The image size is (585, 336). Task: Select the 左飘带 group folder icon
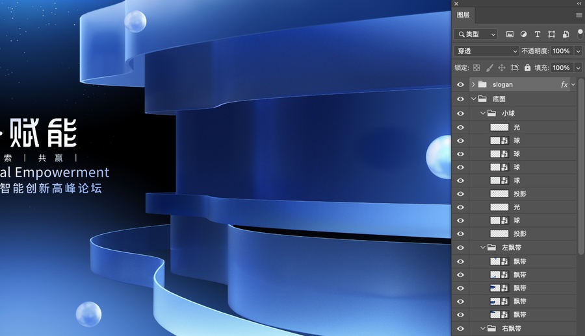pos(492,247)
